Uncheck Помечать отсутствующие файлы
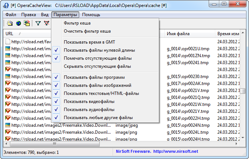This screenshot has width=249, height=159. (105, 58)
